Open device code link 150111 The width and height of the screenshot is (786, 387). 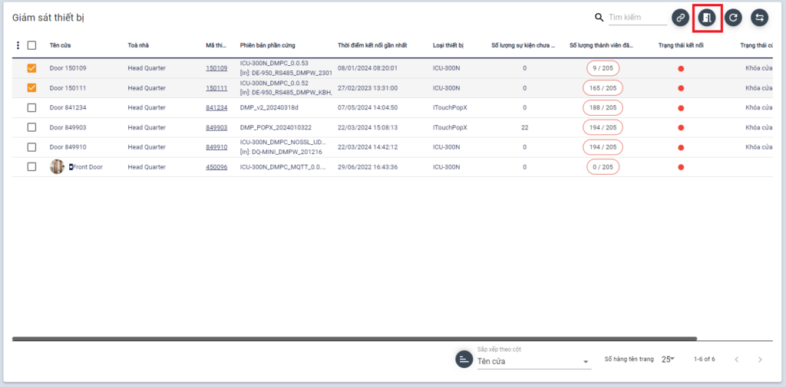click(216, 88)
